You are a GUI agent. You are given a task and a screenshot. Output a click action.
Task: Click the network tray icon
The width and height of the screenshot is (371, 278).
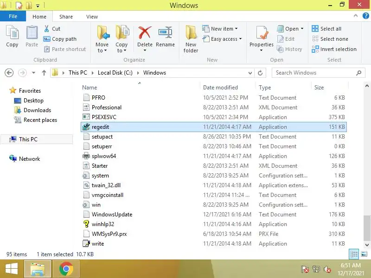(316, 269)
